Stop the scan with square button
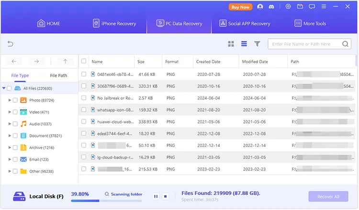Image resolution: width=359 pixels, height=210 pixels. pyautogui.click(x=165, y=196)
